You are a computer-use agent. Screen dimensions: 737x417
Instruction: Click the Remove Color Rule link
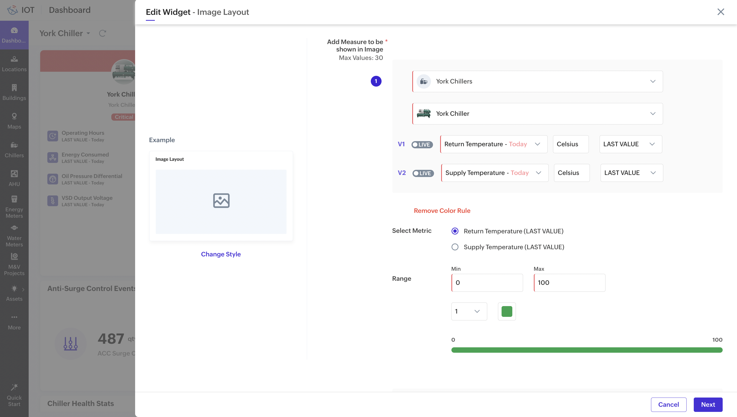tap(442, 211)
